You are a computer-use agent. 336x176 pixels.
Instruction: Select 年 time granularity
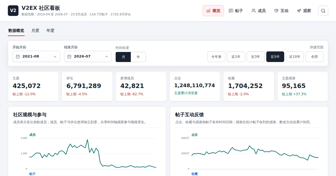pyautogui.click(x=138, y=57)
